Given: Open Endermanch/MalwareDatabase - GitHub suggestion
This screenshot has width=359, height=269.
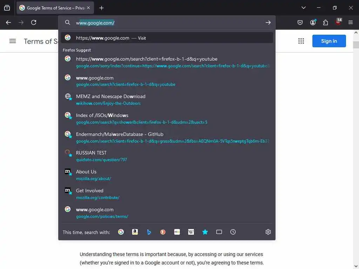Looking at the screenshot, I should point(167,137).
